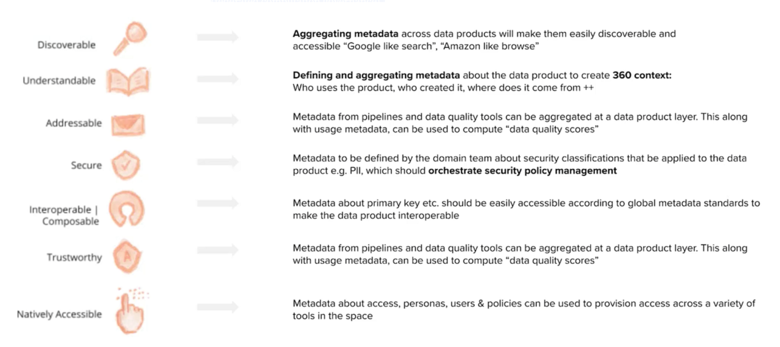Click the 'Interoperable | Composable' label
780x347 pixels.
[64, 215]
